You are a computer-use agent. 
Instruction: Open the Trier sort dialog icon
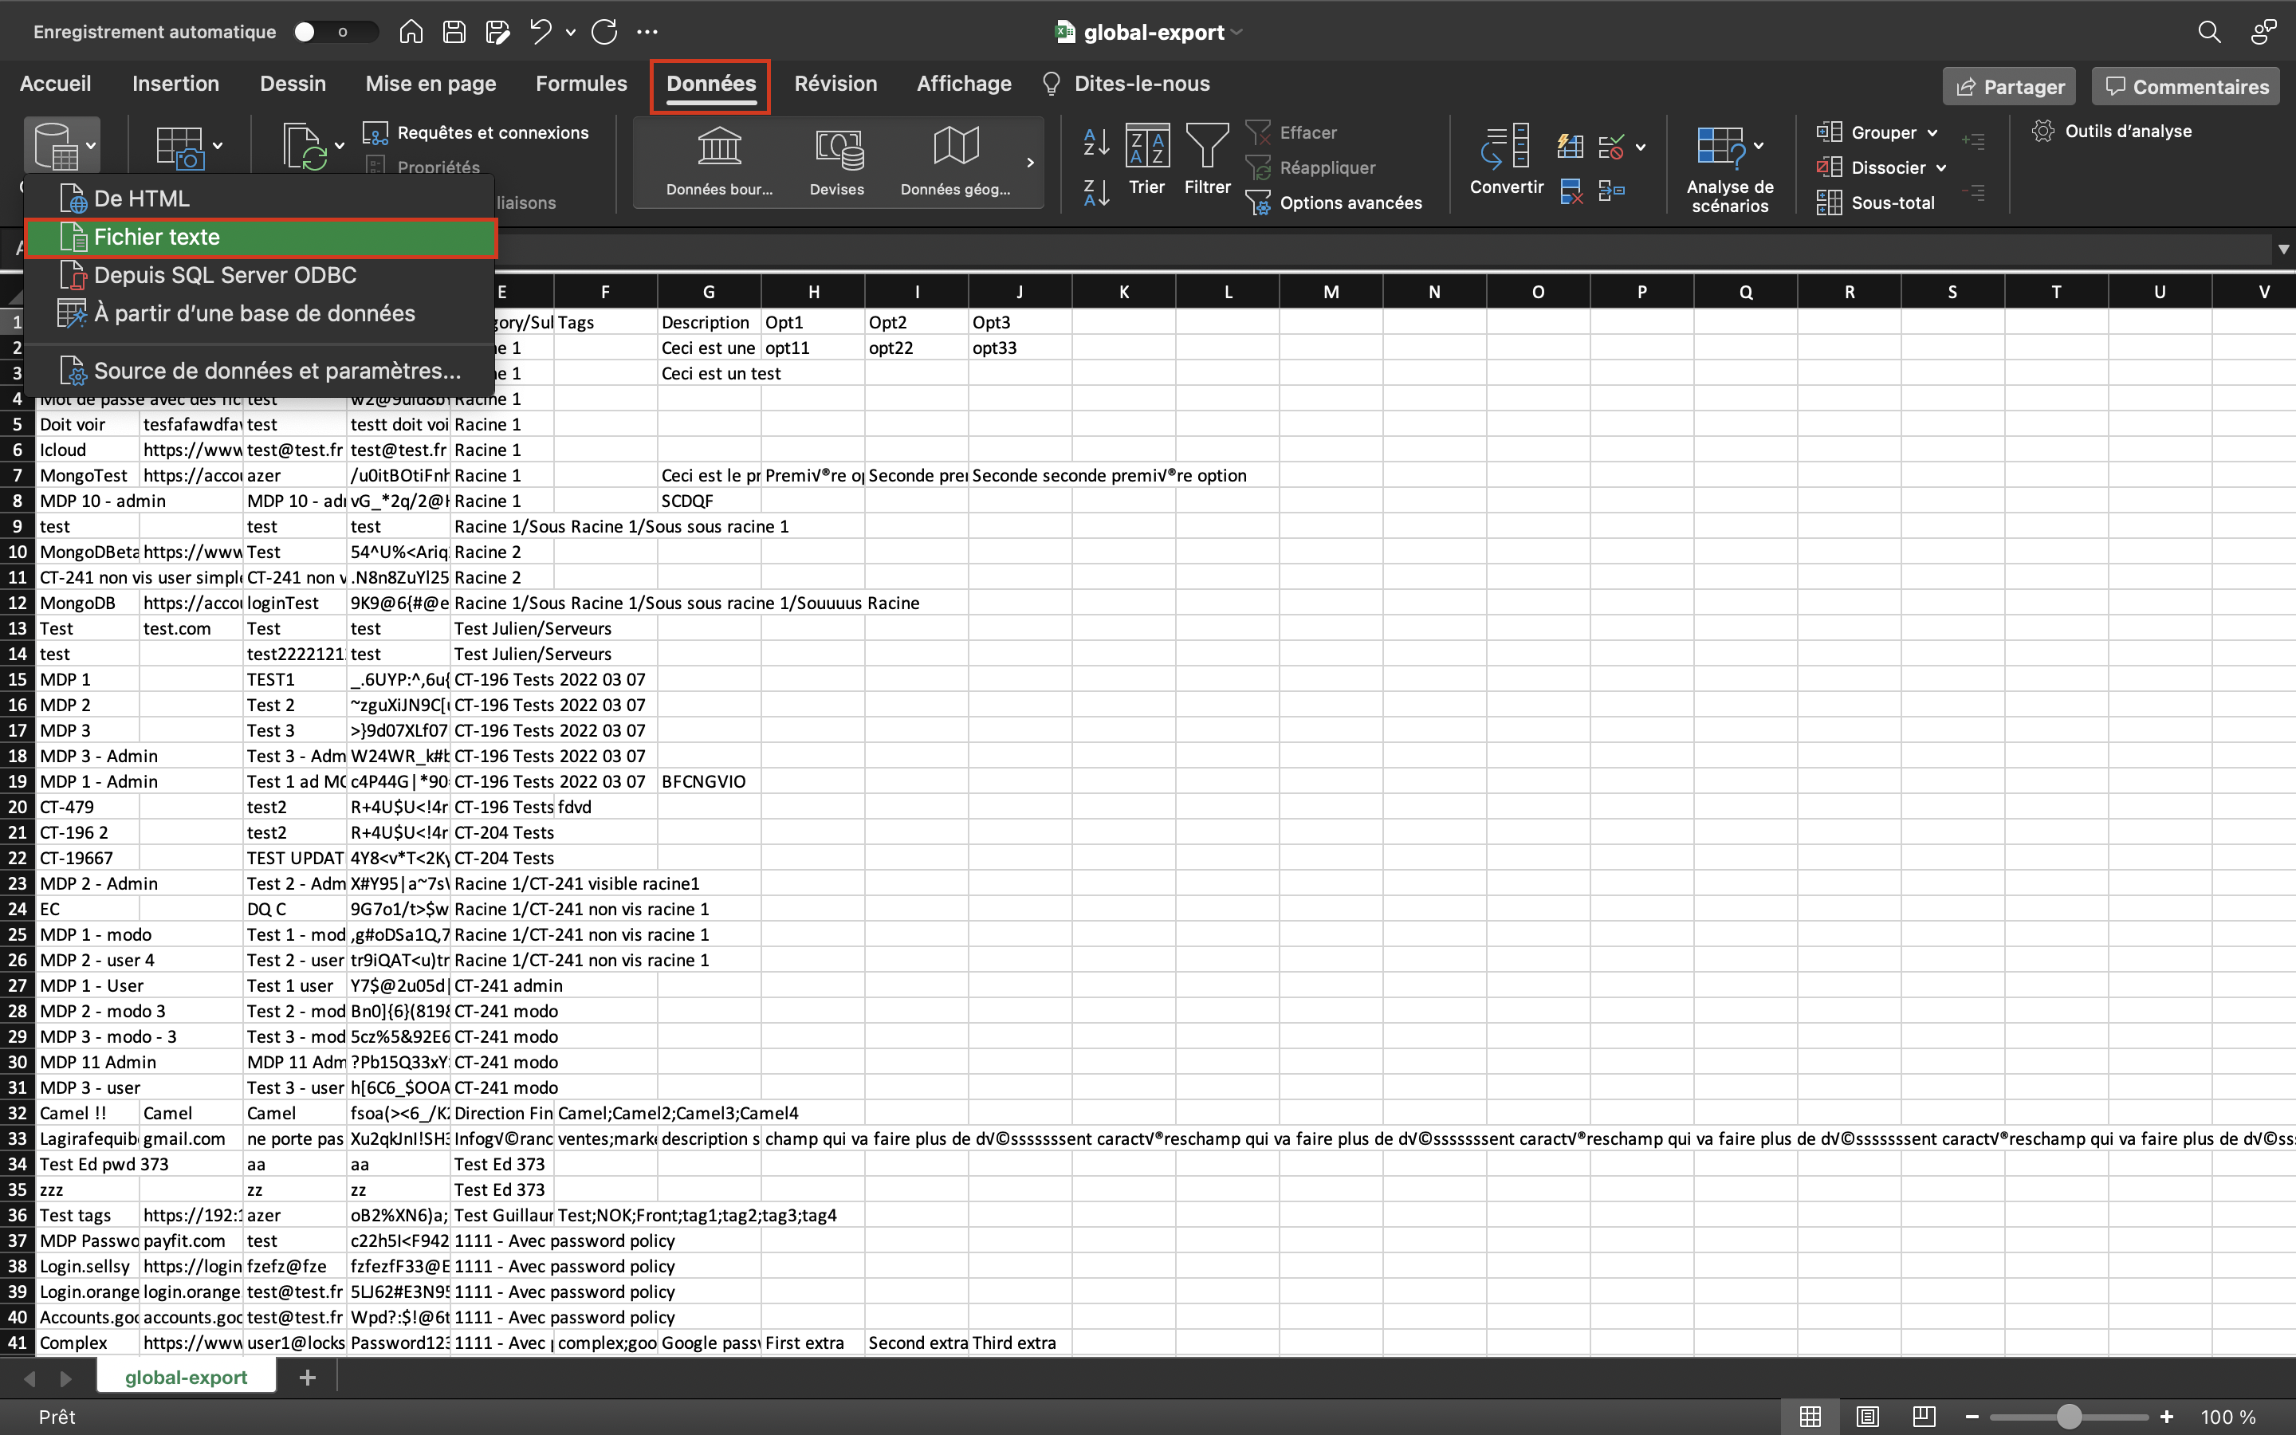(1146, 147)
